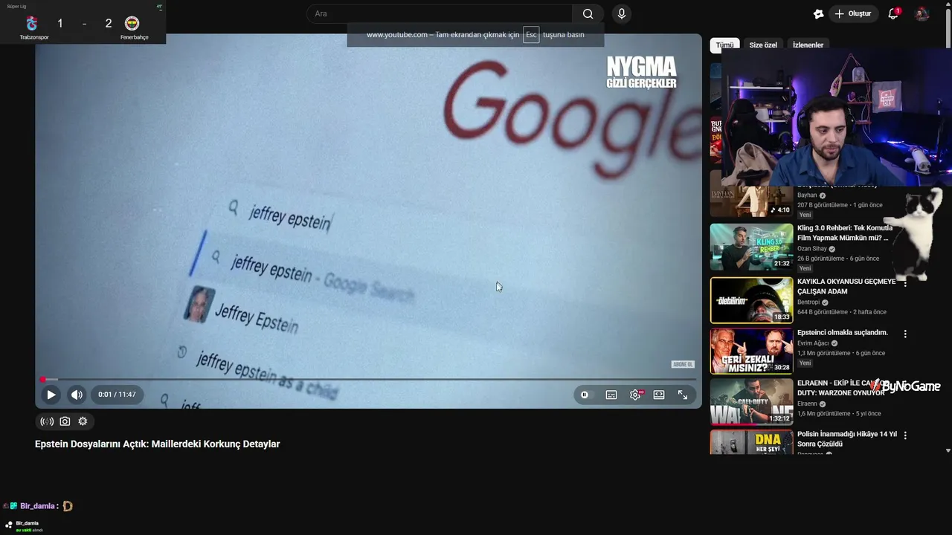Screen dimensions: 952x535
Task: Open the Elraenn Warzone video thumbnail
Action: tap(751, 402)
